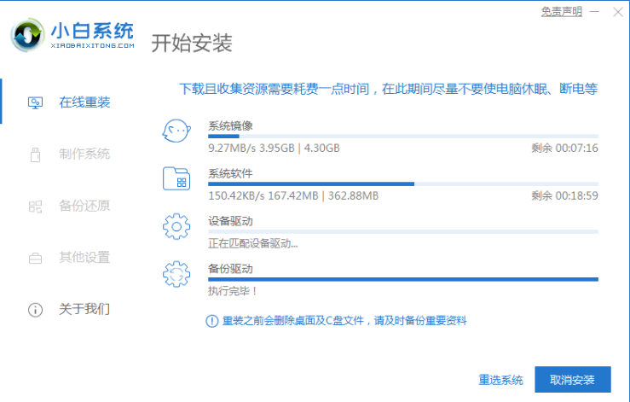Click the 系统软件 download progress bar
630x402 pixels.
click(402, 184)
